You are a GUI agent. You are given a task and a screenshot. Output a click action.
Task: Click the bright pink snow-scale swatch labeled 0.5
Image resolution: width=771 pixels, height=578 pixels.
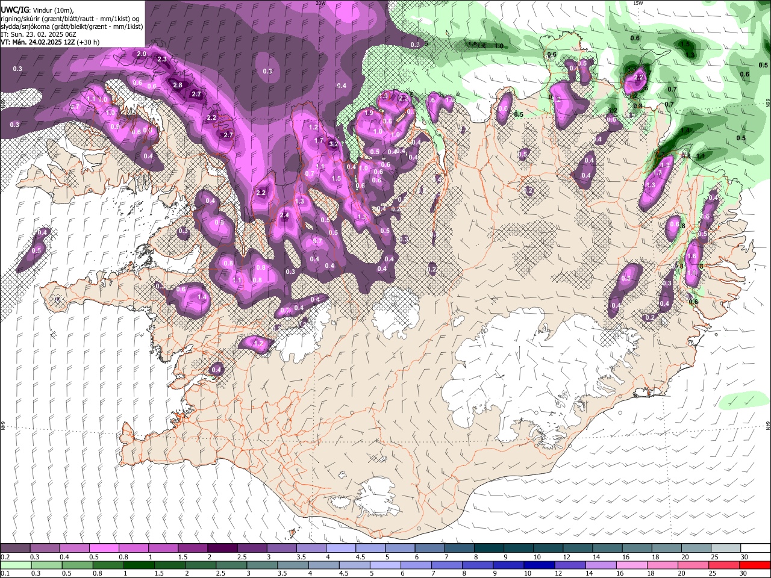[x=104, y=548]
